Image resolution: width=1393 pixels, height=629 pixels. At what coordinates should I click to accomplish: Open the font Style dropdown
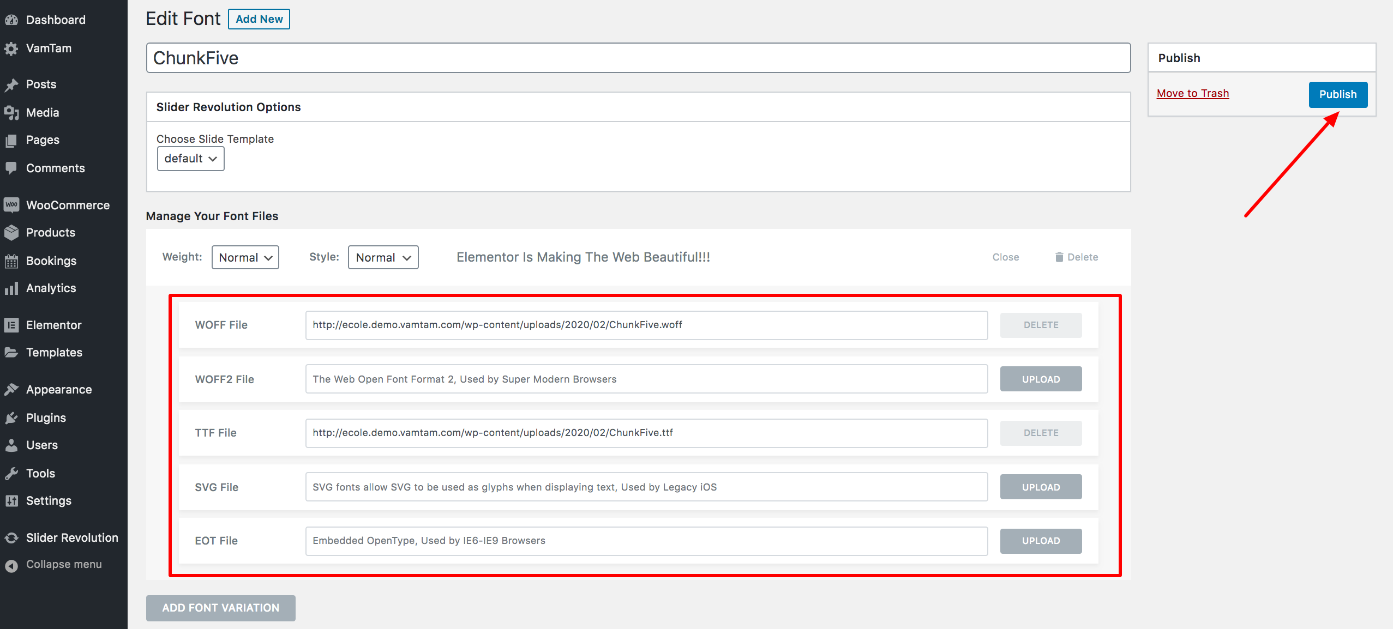pos(383,257)
